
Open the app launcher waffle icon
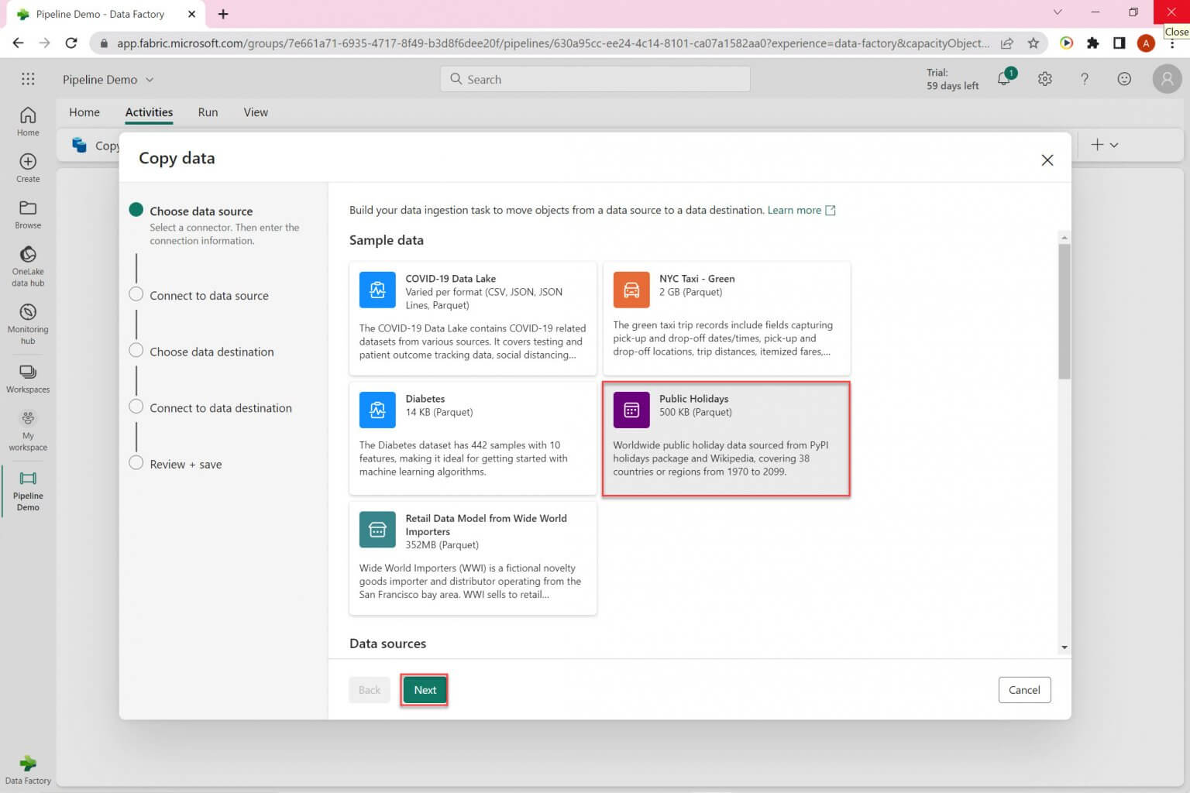click(x=28, y=79)
